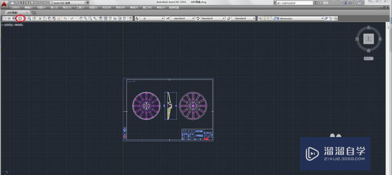Select the Zoom Realtime magnifier tool
Image resolution: width=392 pixels, height=175 pixels.
click(x=85, y=18)
